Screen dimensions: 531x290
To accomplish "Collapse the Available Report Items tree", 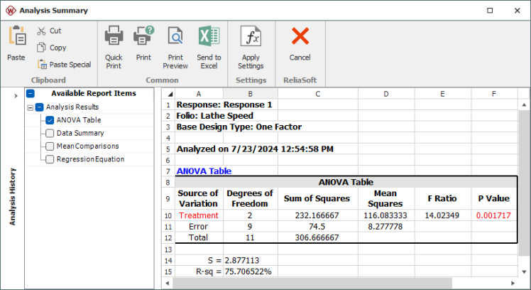I will pyautogui.click(x=30, y=94).
